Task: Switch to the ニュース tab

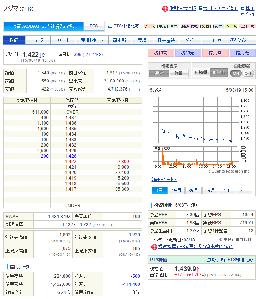Action: pyautogui.click(x=38, y=40)
